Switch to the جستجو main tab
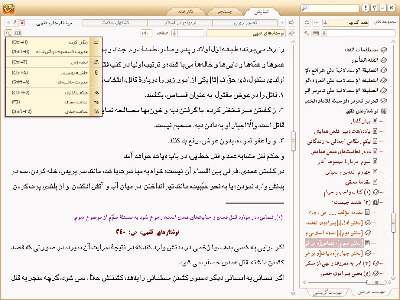The image size is (400, 300). click(x=225, y=12)
